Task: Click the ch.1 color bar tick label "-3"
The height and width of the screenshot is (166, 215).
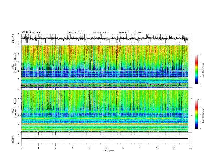Action: click(x=200, y=55)
